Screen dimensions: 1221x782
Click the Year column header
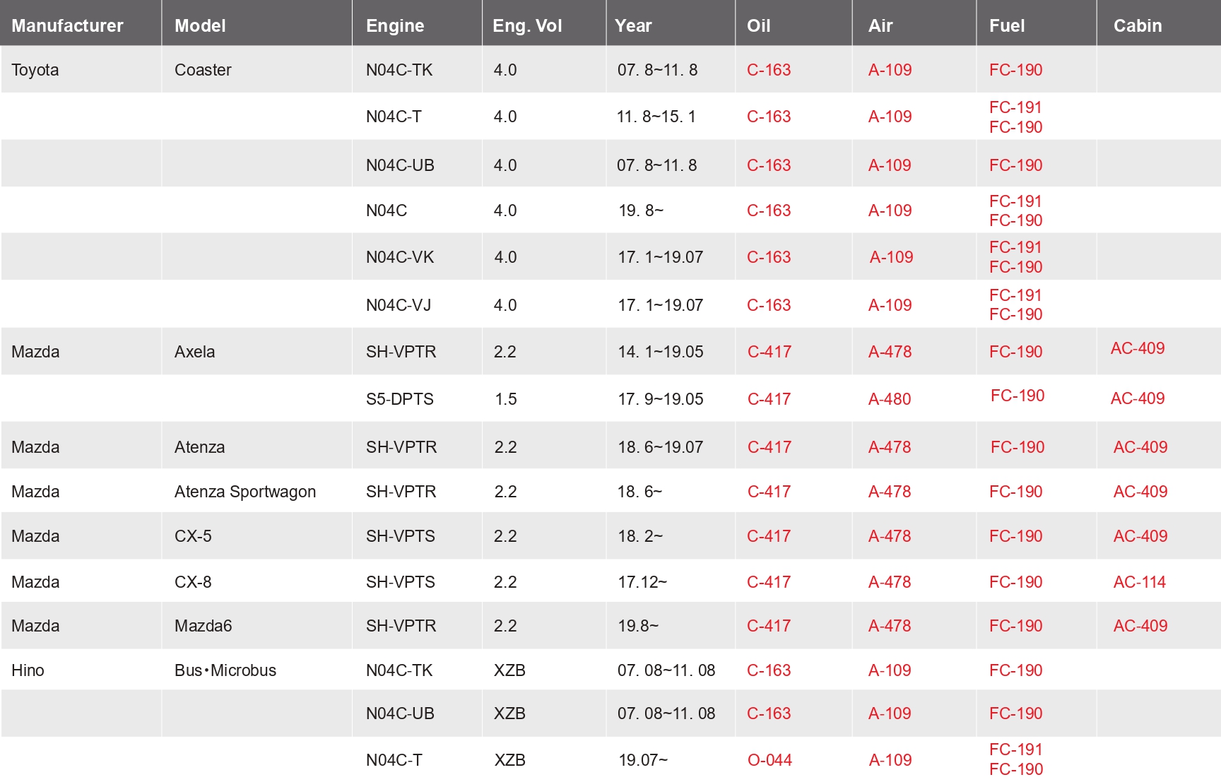[633, 26]
